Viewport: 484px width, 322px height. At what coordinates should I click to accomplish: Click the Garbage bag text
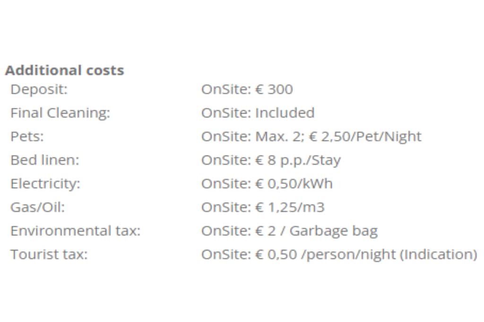click(x=333, y=231)
